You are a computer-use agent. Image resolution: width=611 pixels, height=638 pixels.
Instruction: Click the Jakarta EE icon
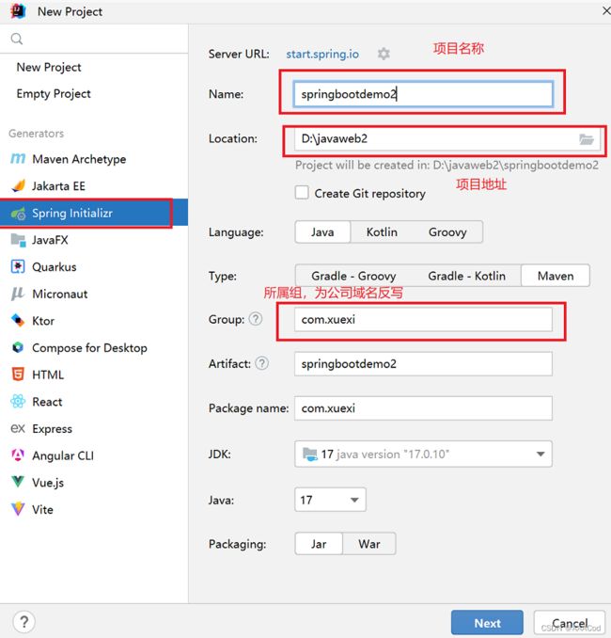click(18, 185)
